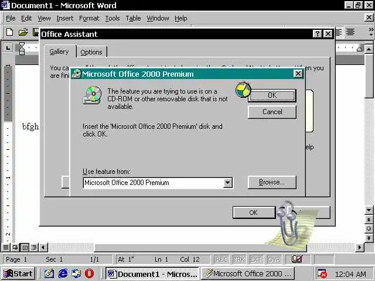The image size is (375, 281).
Task: Toggle OVR overtype mode in status bar
Action: [x=274, y=259]
